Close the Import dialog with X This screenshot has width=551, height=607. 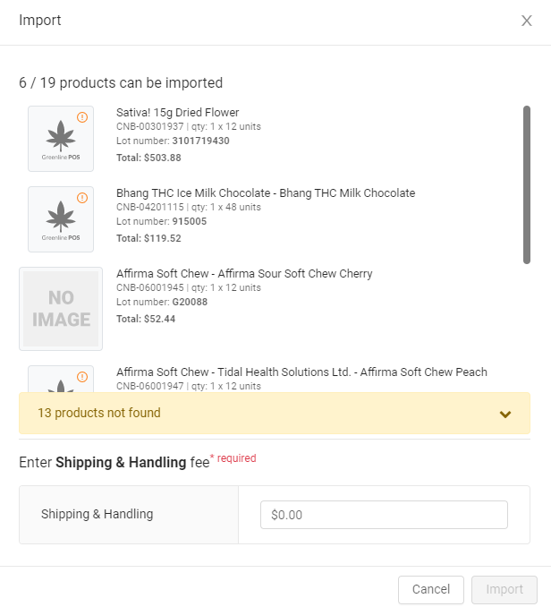click(x=527, y=21)
